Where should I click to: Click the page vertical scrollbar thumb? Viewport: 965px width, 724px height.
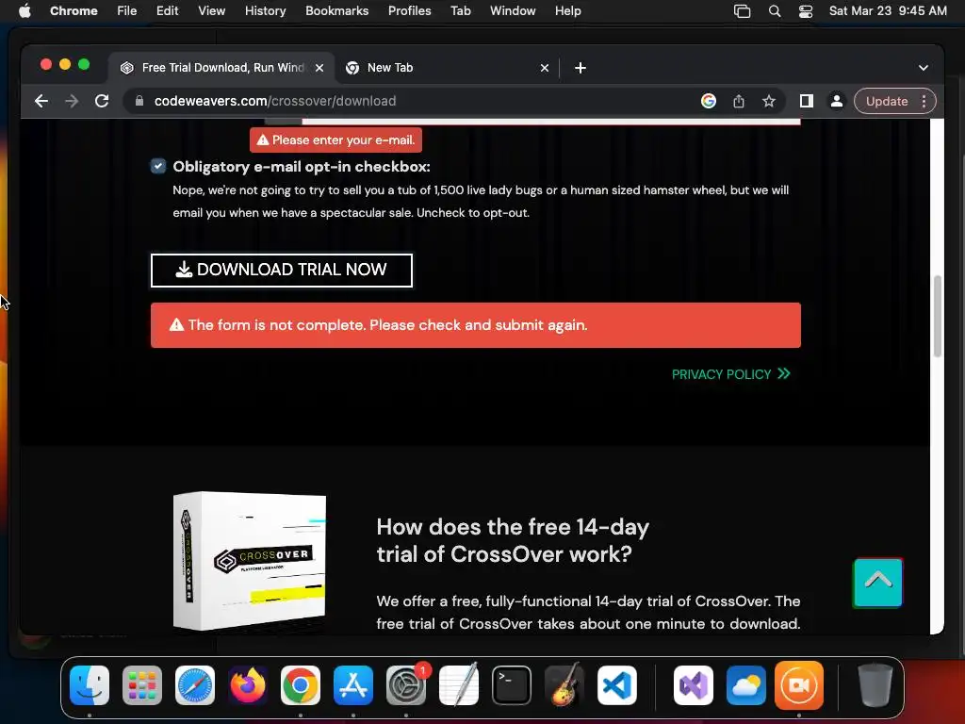(x=938, y=316)
